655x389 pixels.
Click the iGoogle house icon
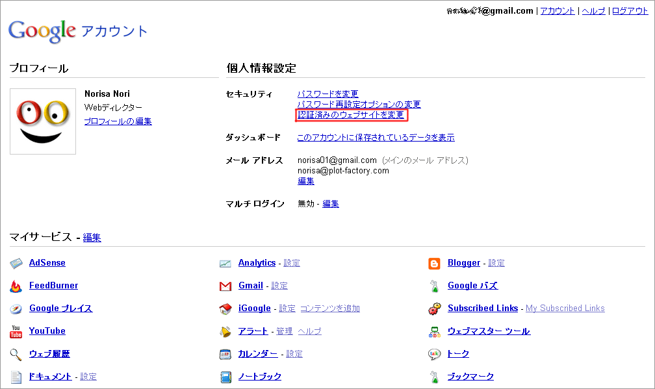point(225,309)
